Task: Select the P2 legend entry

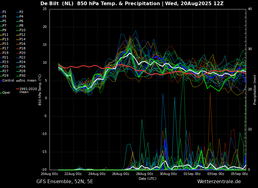Action: click(21, 12)
